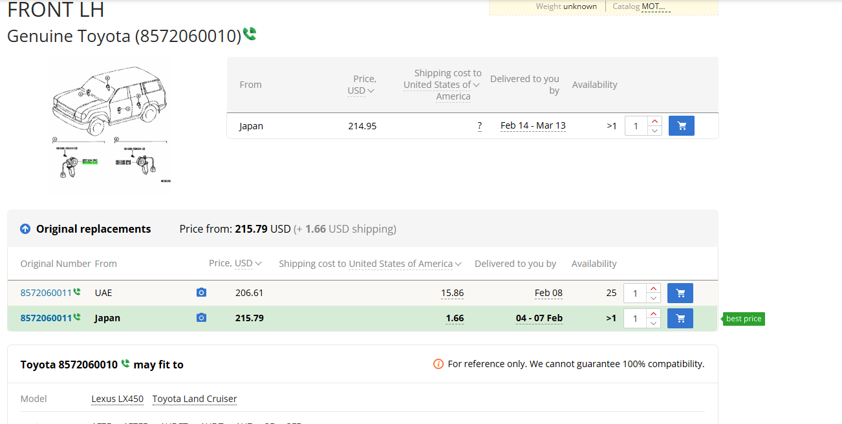Image resolution: width=842 pixels, height=424 pixels.
Task: Decrease quantity for Japan 214.95 offer
Action: tap(654, 131)
